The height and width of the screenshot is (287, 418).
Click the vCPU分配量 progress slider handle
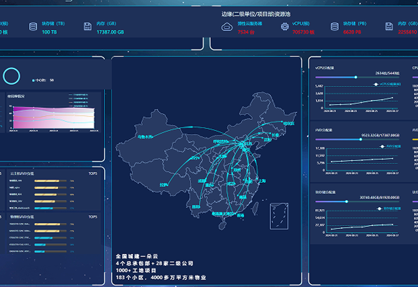356,77
